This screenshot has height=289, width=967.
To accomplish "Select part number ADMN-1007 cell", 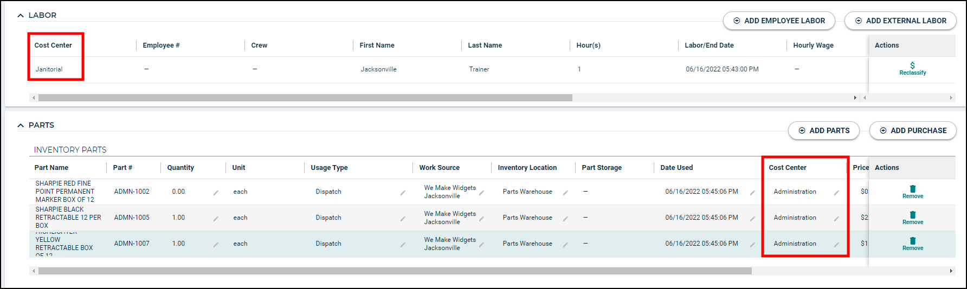I will [x=132, y=244].
